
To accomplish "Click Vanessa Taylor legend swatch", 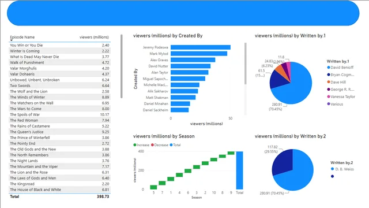I will point(329,96).
